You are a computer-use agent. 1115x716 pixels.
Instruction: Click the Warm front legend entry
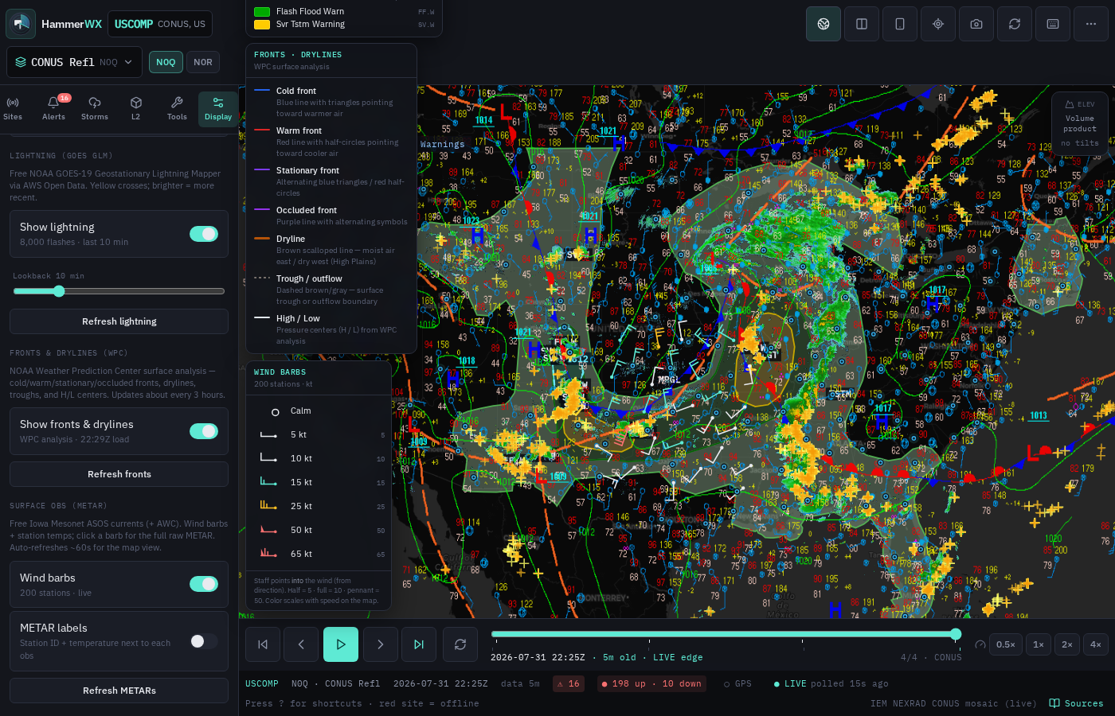(x=331, y=142)
